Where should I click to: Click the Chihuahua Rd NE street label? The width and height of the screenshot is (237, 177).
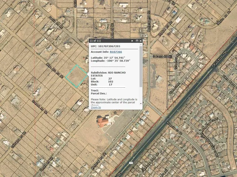click(19, 140)
